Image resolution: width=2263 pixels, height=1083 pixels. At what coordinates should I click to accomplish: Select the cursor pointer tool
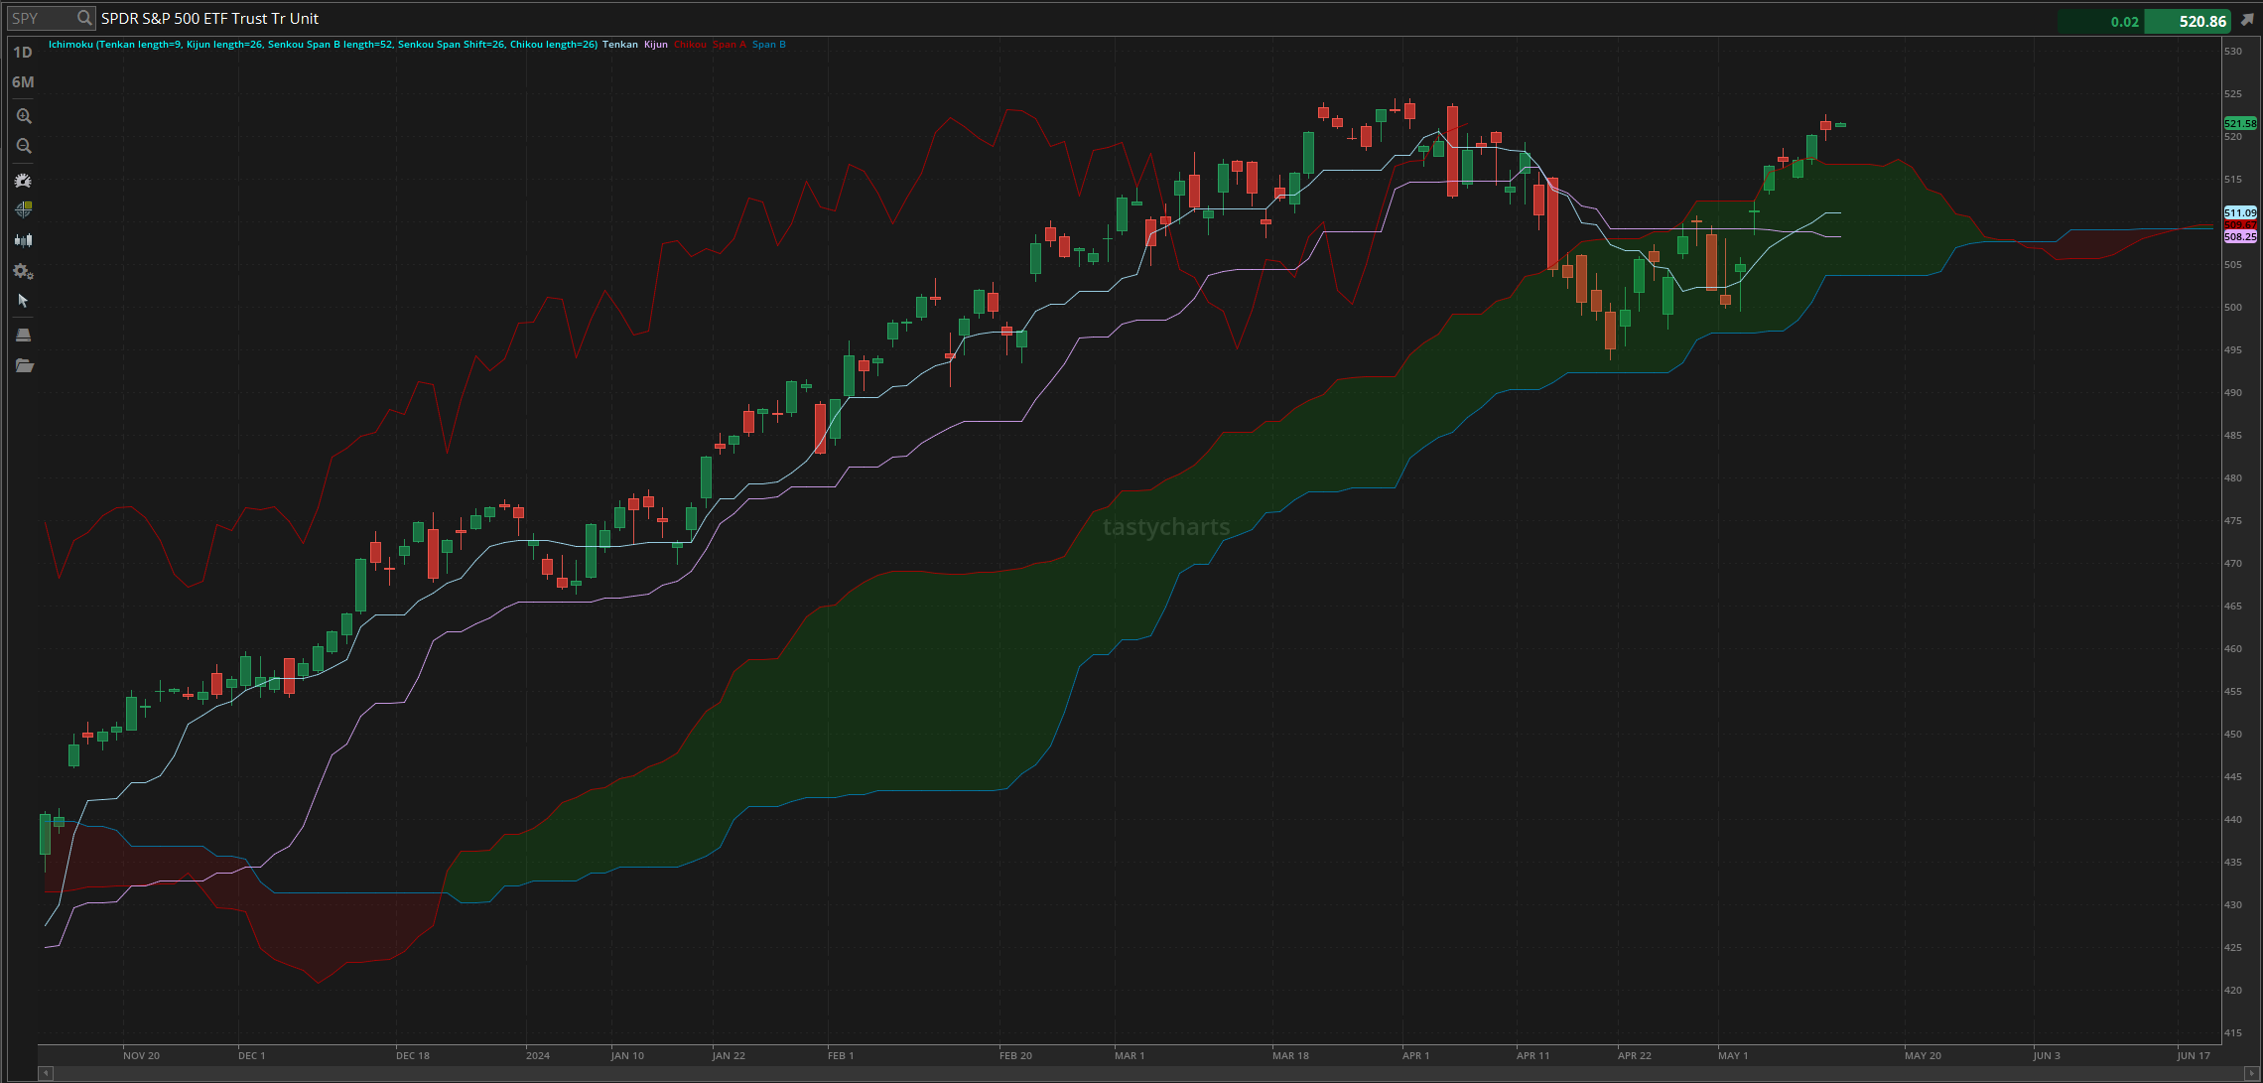coord(24,301)
